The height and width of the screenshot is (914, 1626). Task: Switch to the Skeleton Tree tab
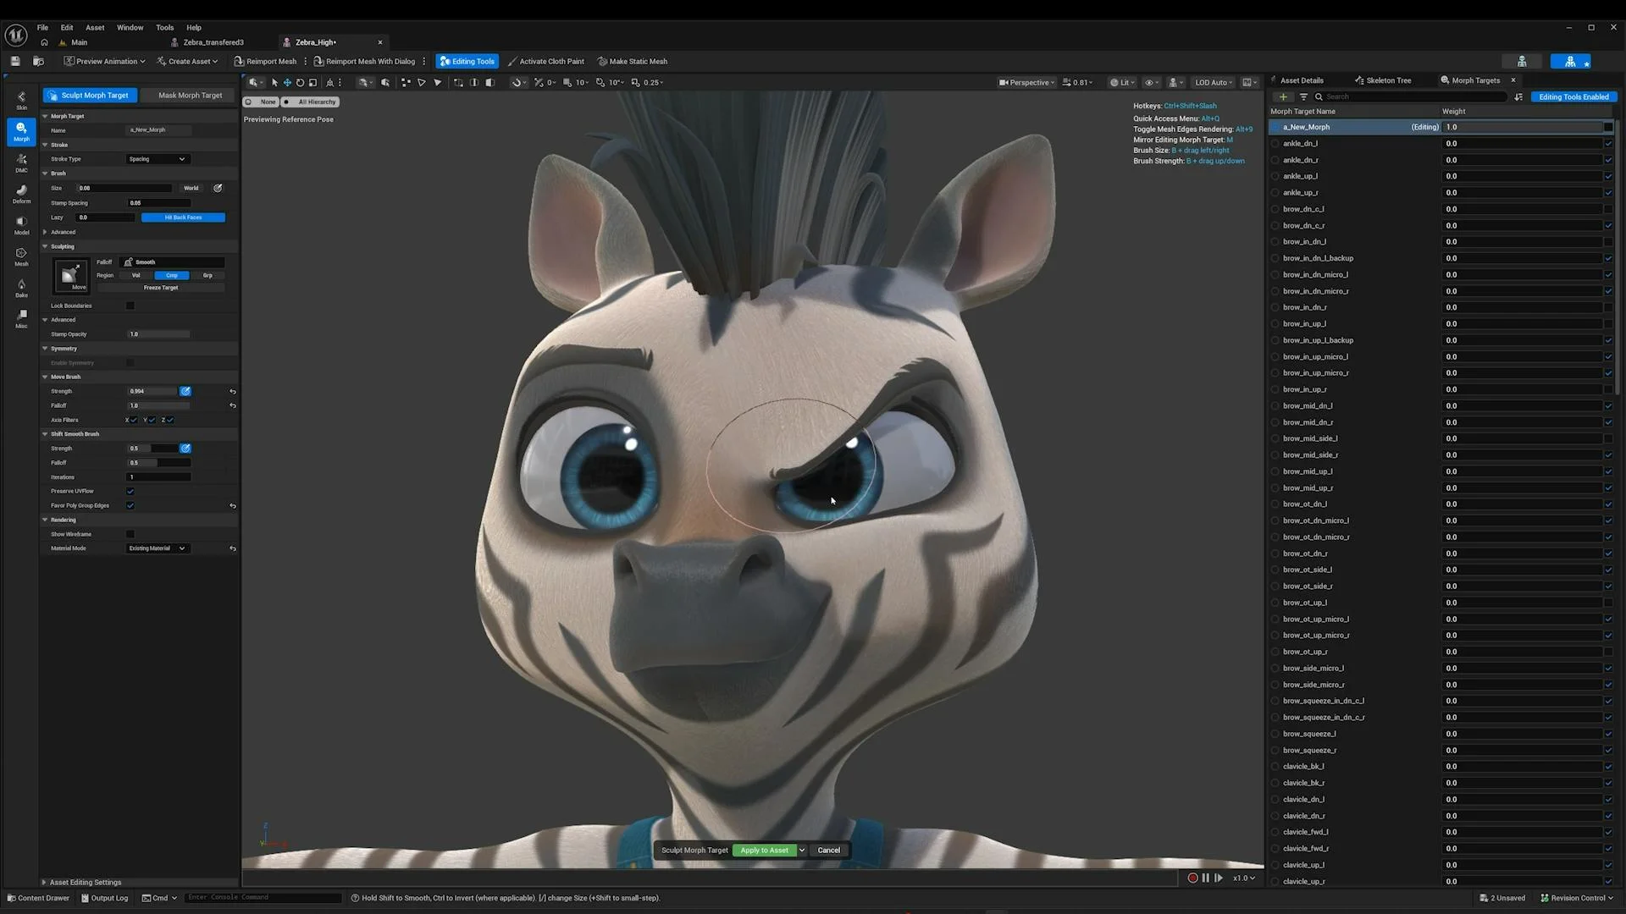pyautogui.click(x=1383, y=80)
